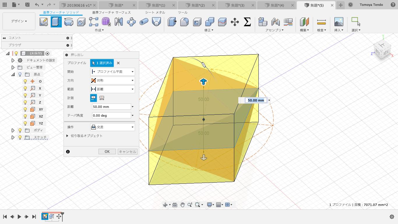Confirm the extrude with OK
The height and width of the screenshot is (224, 398).
coord(107,151)
